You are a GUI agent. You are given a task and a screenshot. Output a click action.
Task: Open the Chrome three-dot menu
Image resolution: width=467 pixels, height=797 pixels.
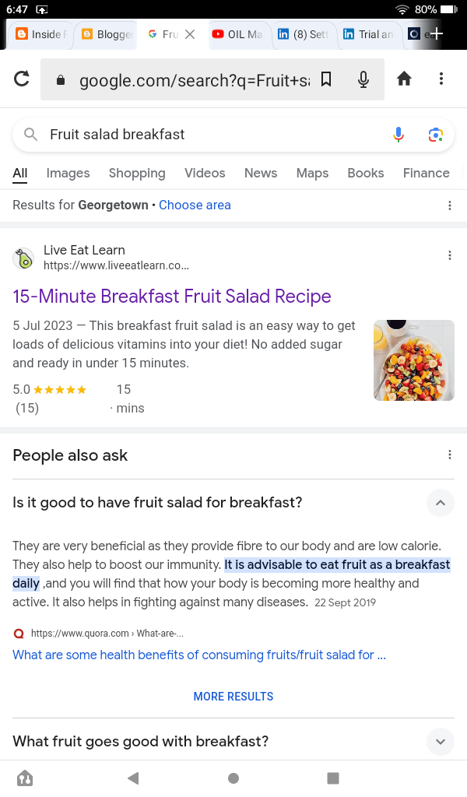coord(441,79)
